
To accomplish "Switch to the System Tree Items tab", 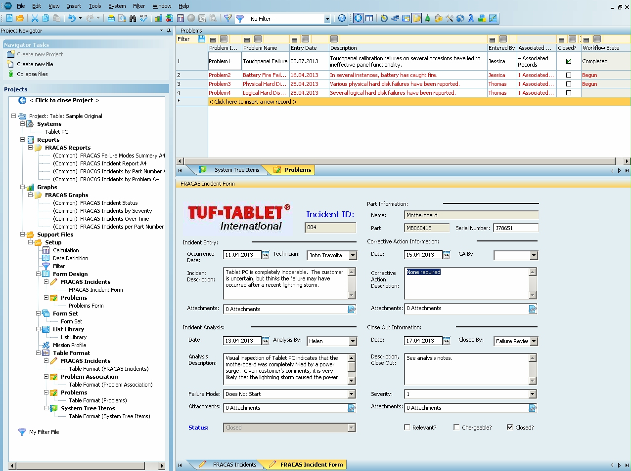I will (236, 170).
